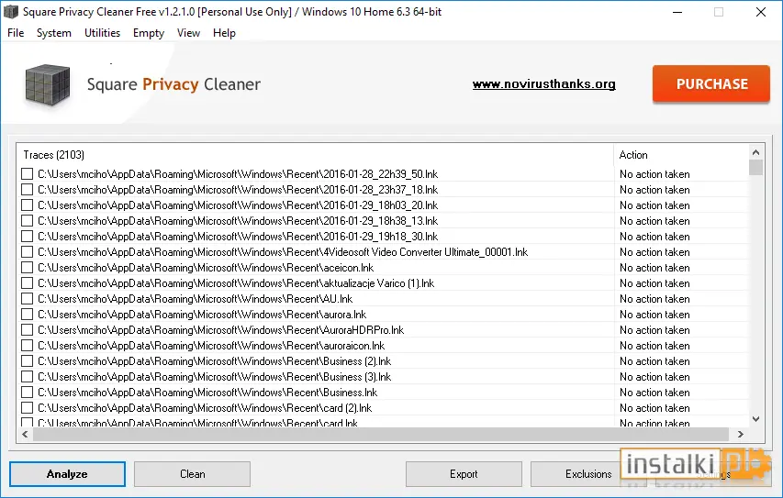Screen dimensions: 783x498
Task: Check the Business (3).lnk trace checkbox
Action: (27, 377)
